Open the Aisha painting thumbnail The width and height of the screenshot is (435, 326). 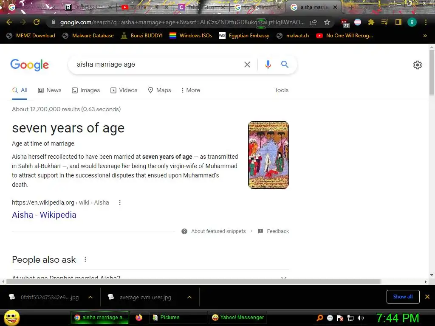268,155
